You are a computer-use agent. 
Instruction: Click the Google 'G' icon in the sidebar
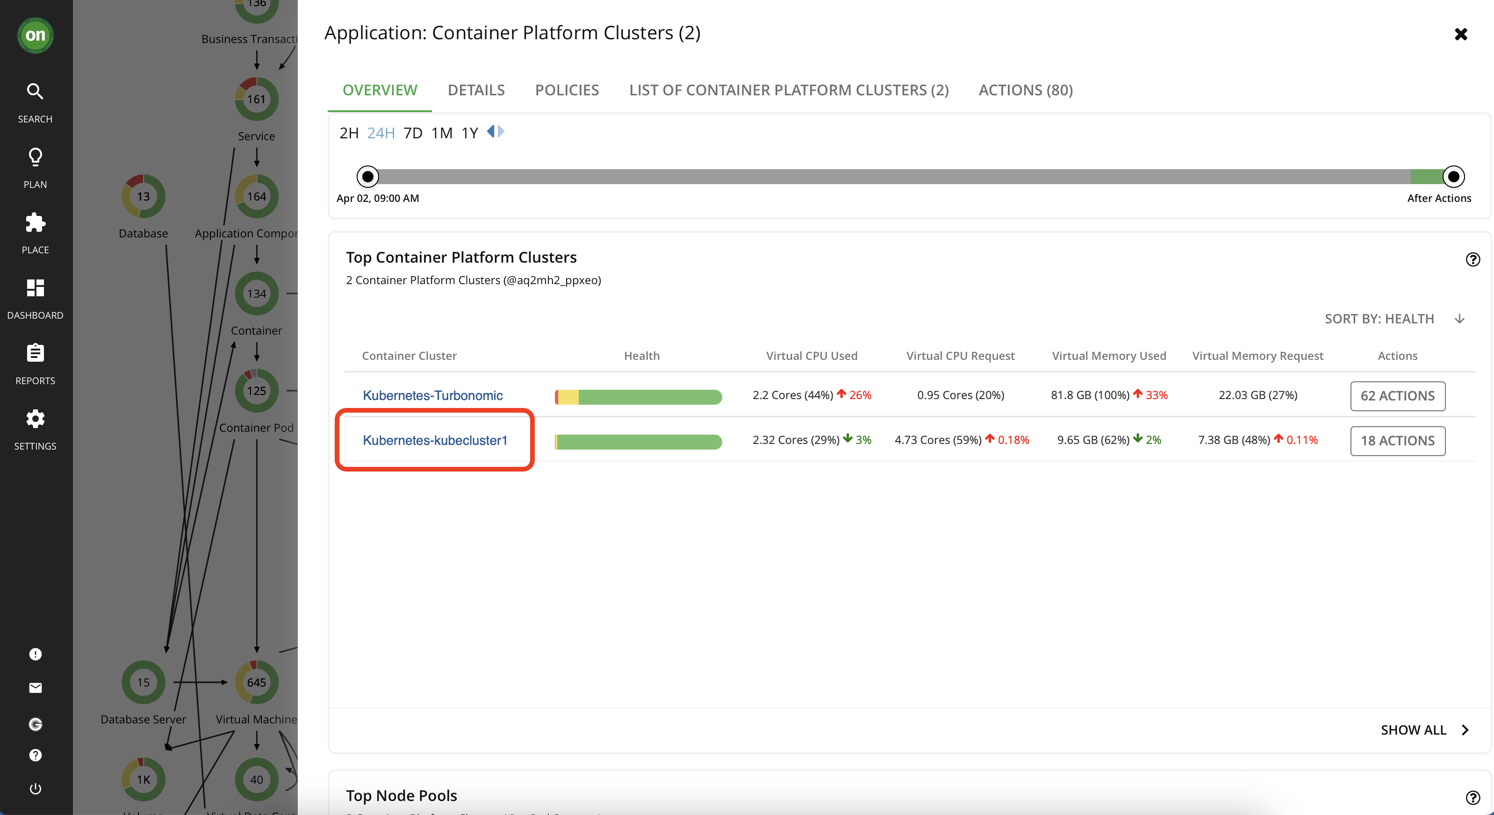tap(36, 723)
